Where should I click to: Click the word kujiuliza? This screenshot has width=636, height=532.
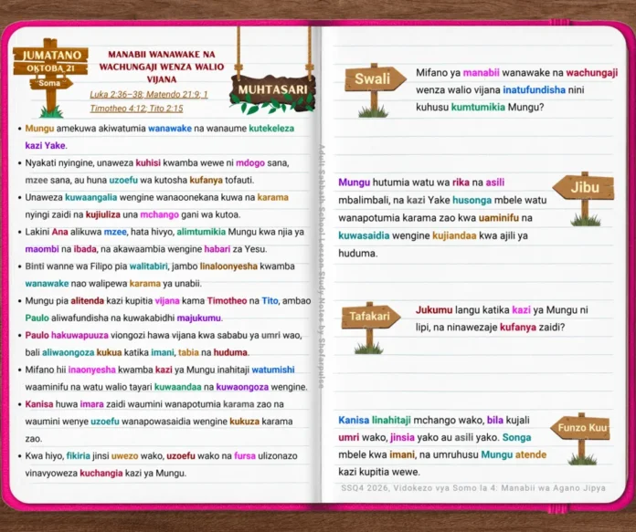coord(103,214)
